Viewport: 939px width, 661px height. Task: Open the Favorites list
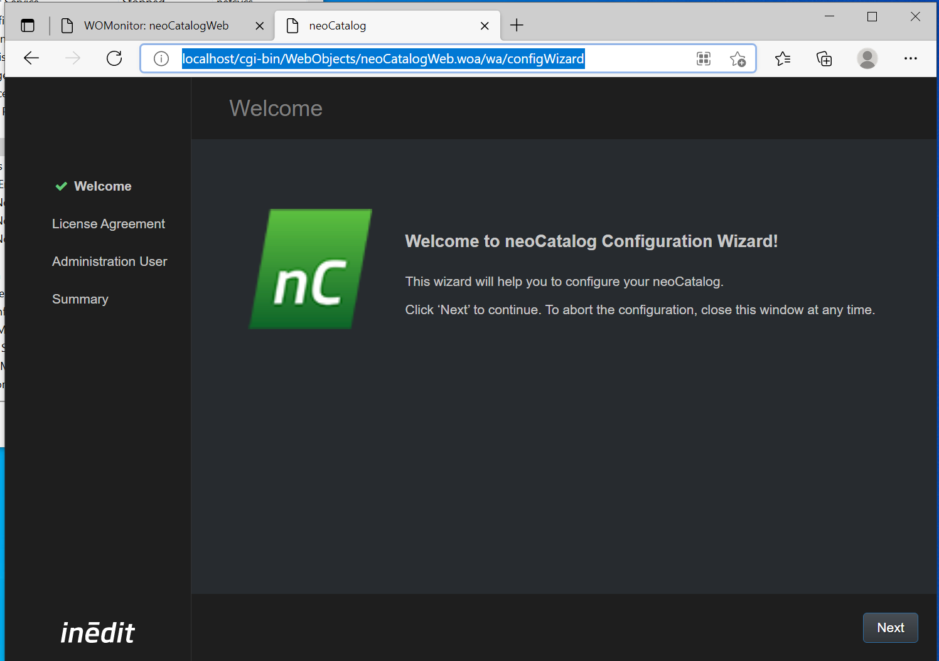click(x=783, y=58)
